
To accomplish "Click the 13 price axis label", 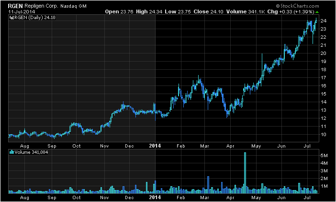I will [324, 110].
